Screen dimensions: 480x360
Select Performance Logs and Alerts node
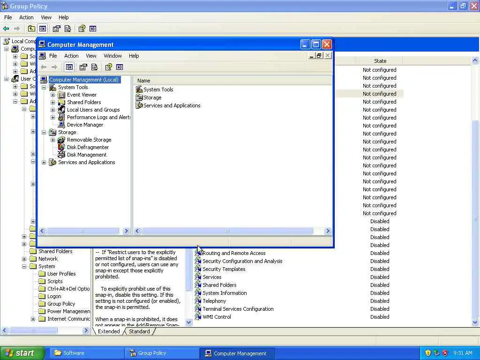click(x=98, y=117)
